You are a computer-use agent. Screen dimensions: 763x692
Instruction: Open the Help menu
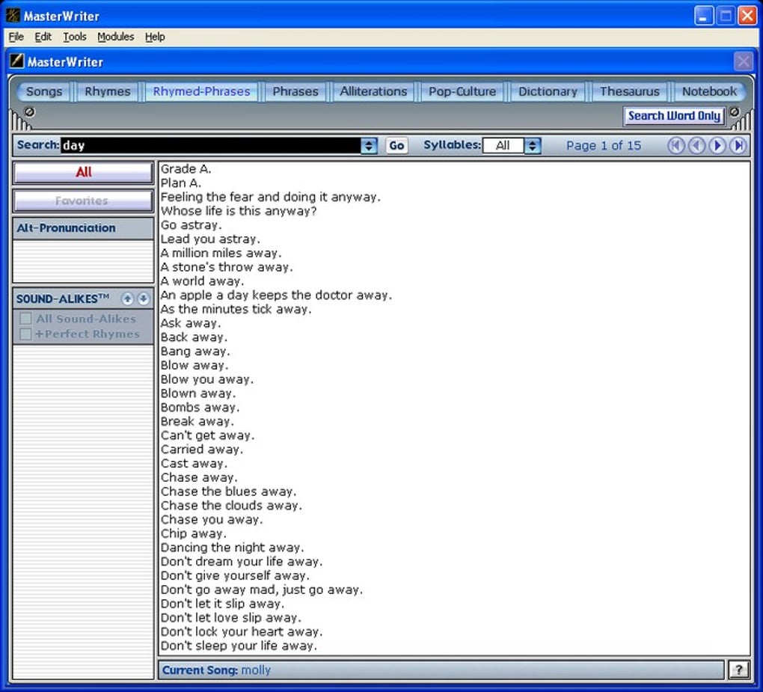tap(155, 37)
